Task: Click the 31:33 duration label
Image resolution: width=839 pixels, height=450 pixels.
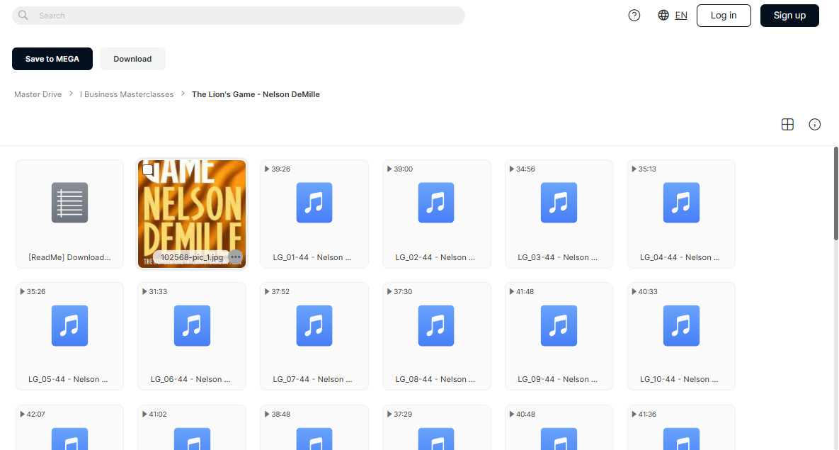Action: pos(158,291)
